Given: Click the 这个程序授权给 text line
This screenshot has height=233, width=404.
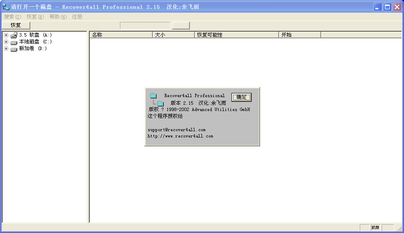Looking at the screenshot, I should click(x=165, y=116).
